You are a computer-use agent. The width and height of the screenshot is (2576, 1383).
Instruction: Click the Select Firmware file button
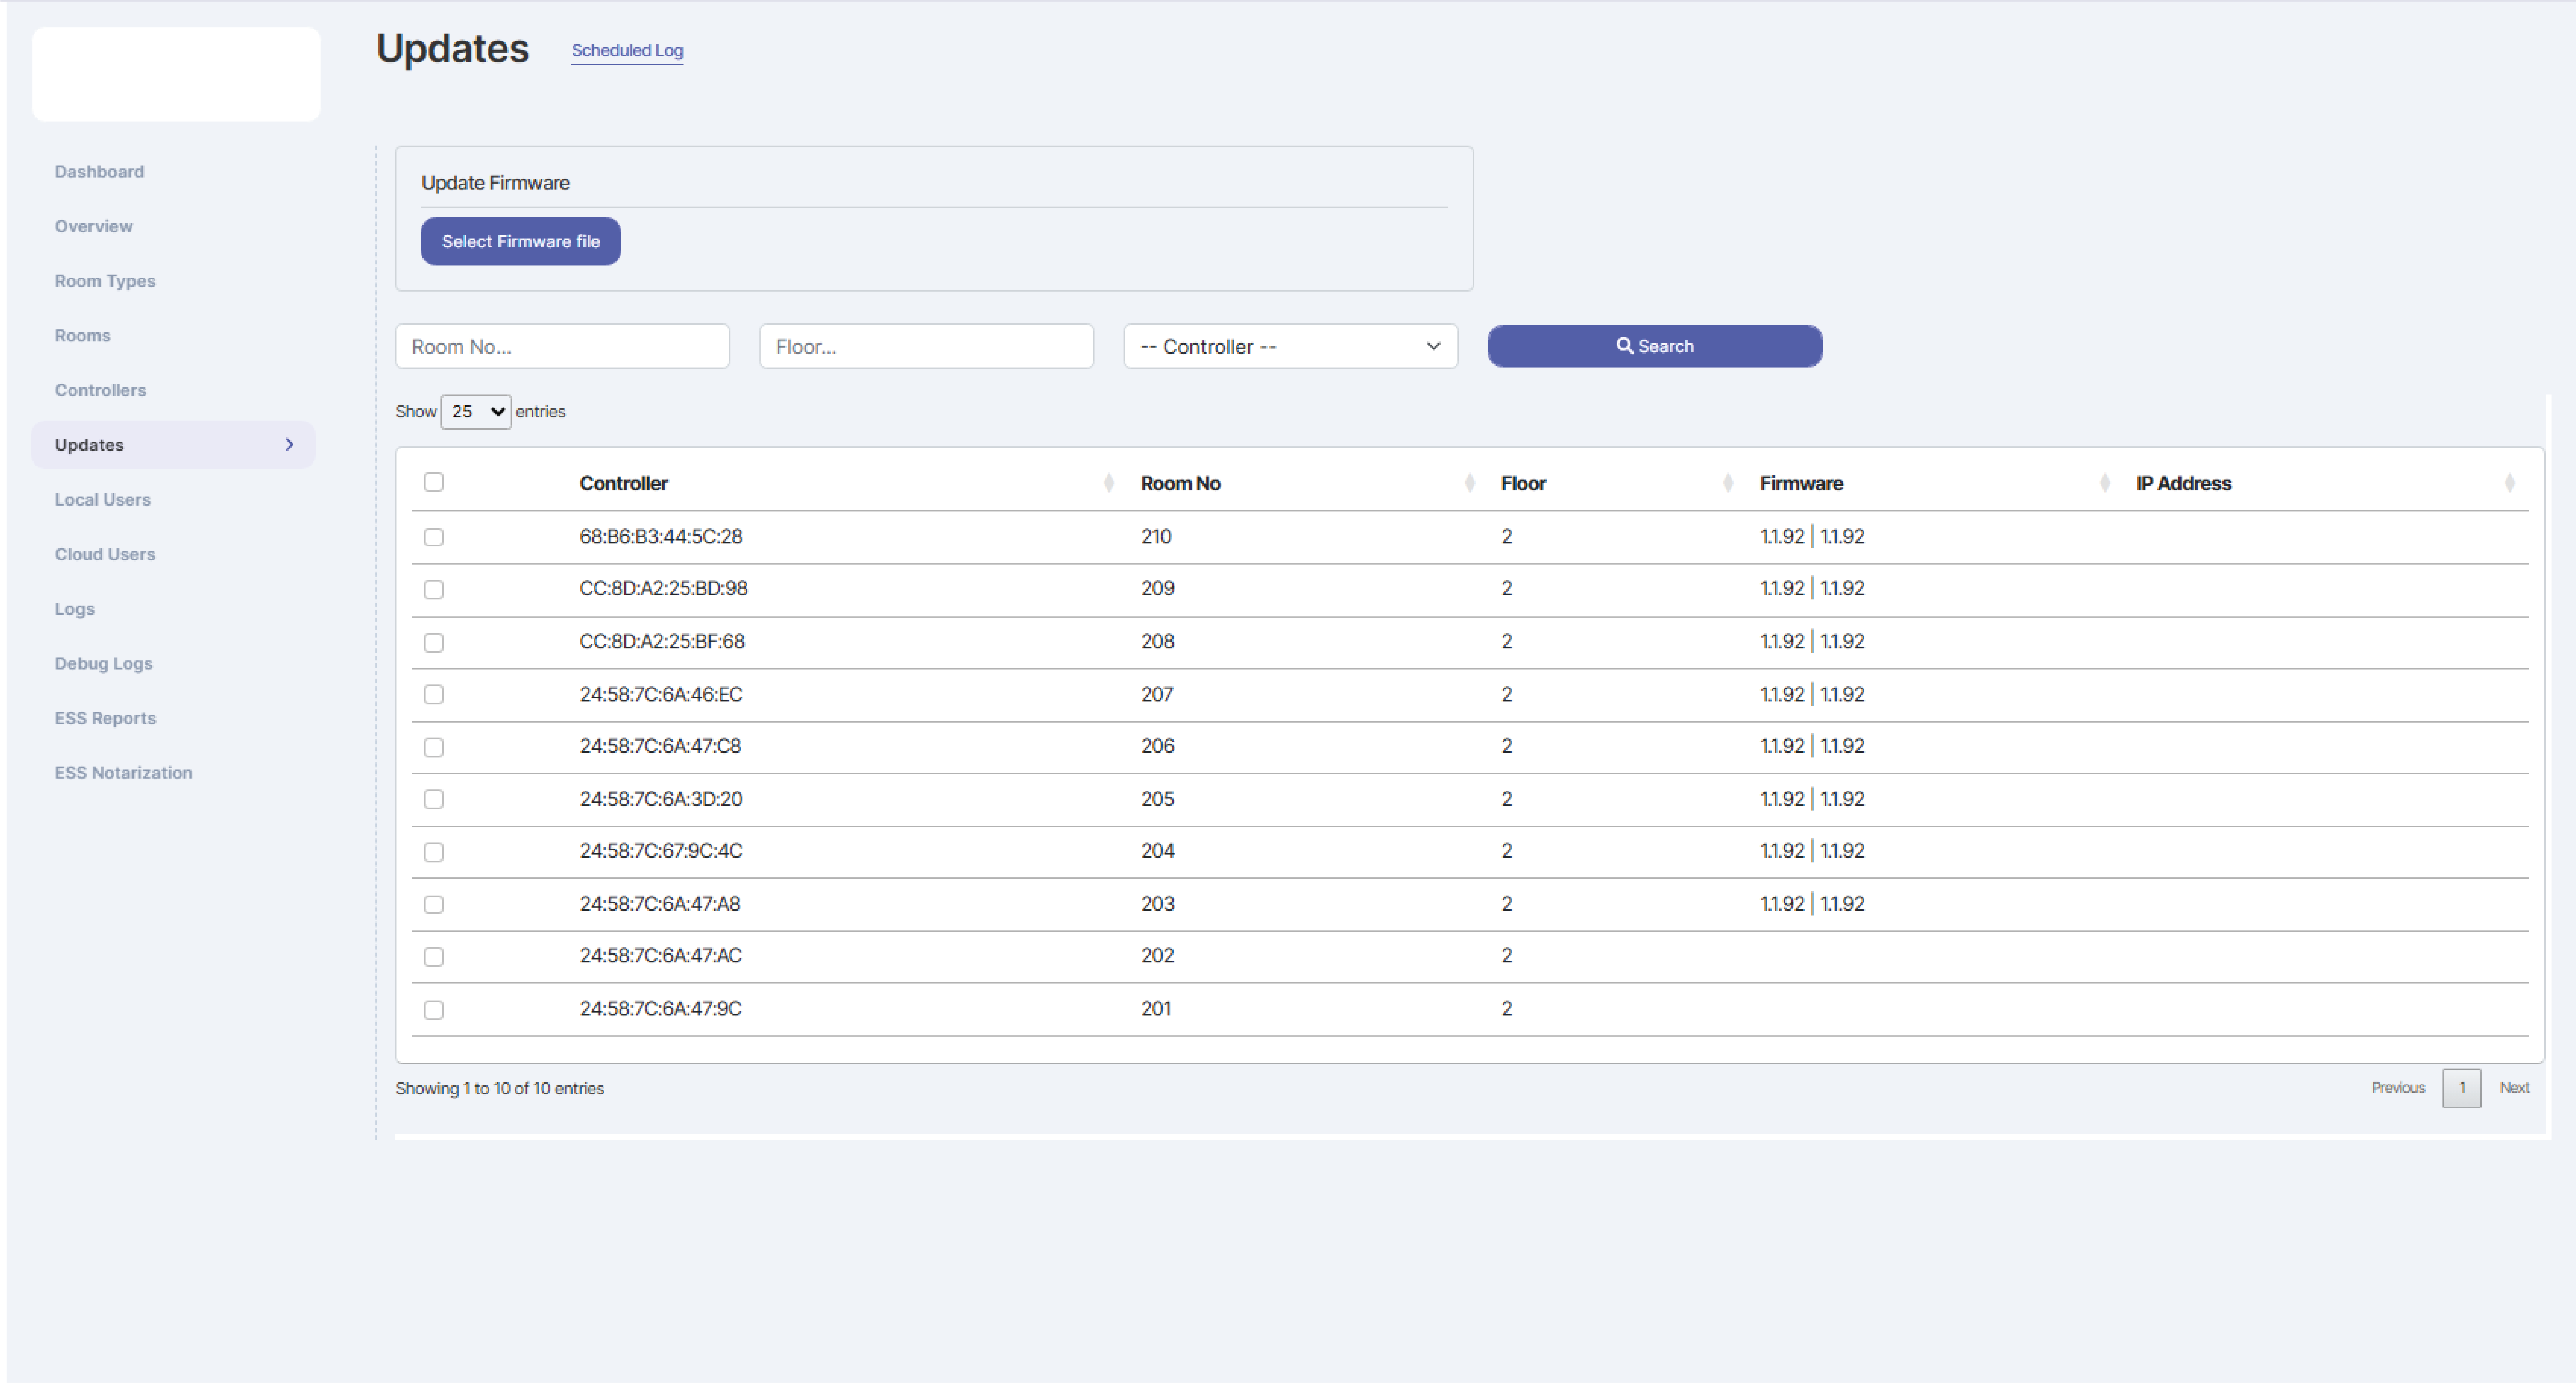[520, 241]
